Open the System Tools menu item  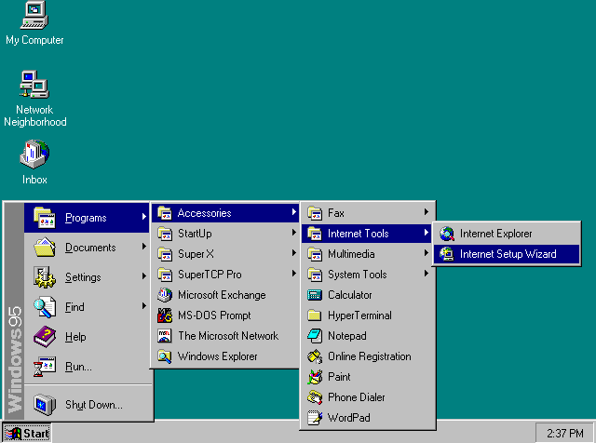pyautogui.click(x=367, y=275)
